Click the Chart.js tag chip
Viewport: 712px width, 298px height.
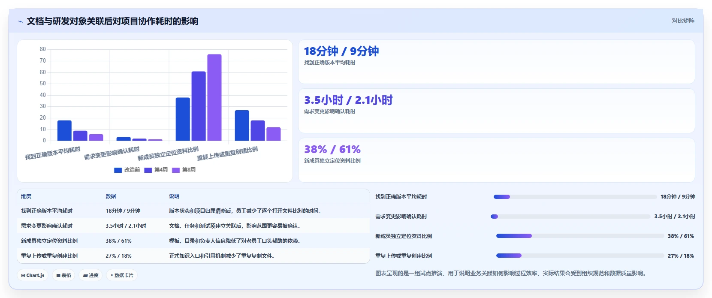(33, 275)
